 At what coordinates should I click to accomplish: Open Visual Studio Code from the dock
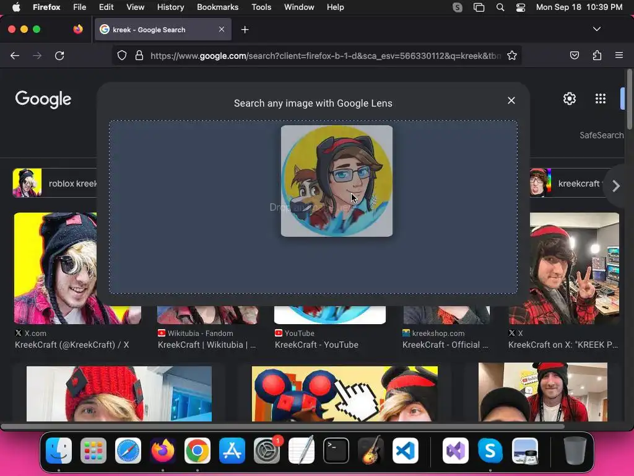(406, 451)
